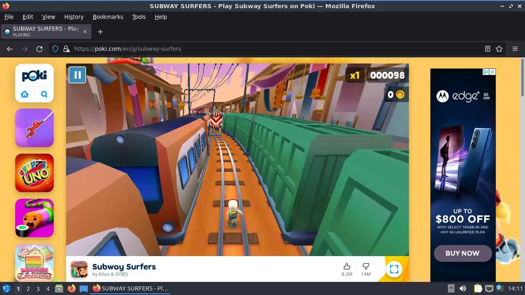Click the 'by Kiloo & SYBO' developer text
Viewport: 525px width, 295px height.
[110, 274]
